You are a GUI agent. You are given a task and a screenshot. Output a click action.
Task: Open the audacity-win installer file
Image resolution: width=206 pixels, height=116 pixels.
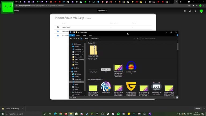131,67
